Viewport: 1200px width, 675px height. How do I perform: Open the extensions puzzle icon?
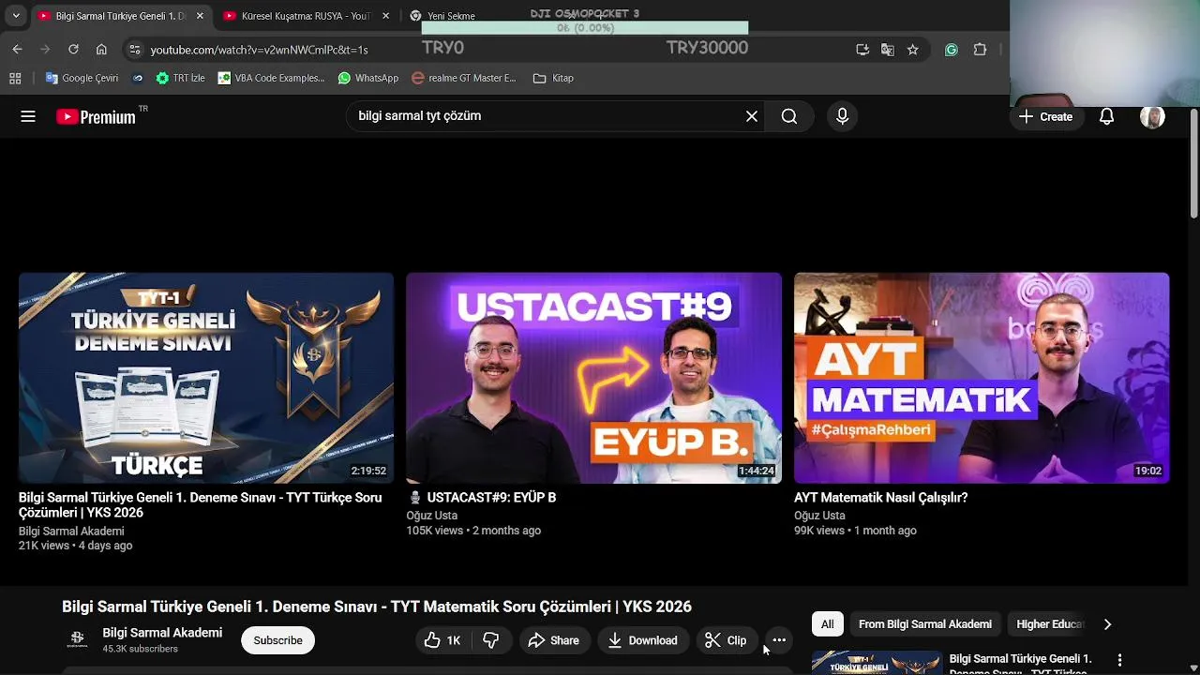981,50
